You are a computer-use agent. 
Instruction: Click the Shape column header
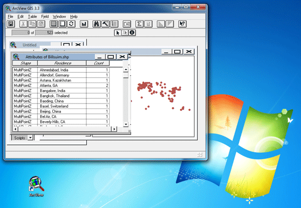pyautogui.click(x=25, y=63)
